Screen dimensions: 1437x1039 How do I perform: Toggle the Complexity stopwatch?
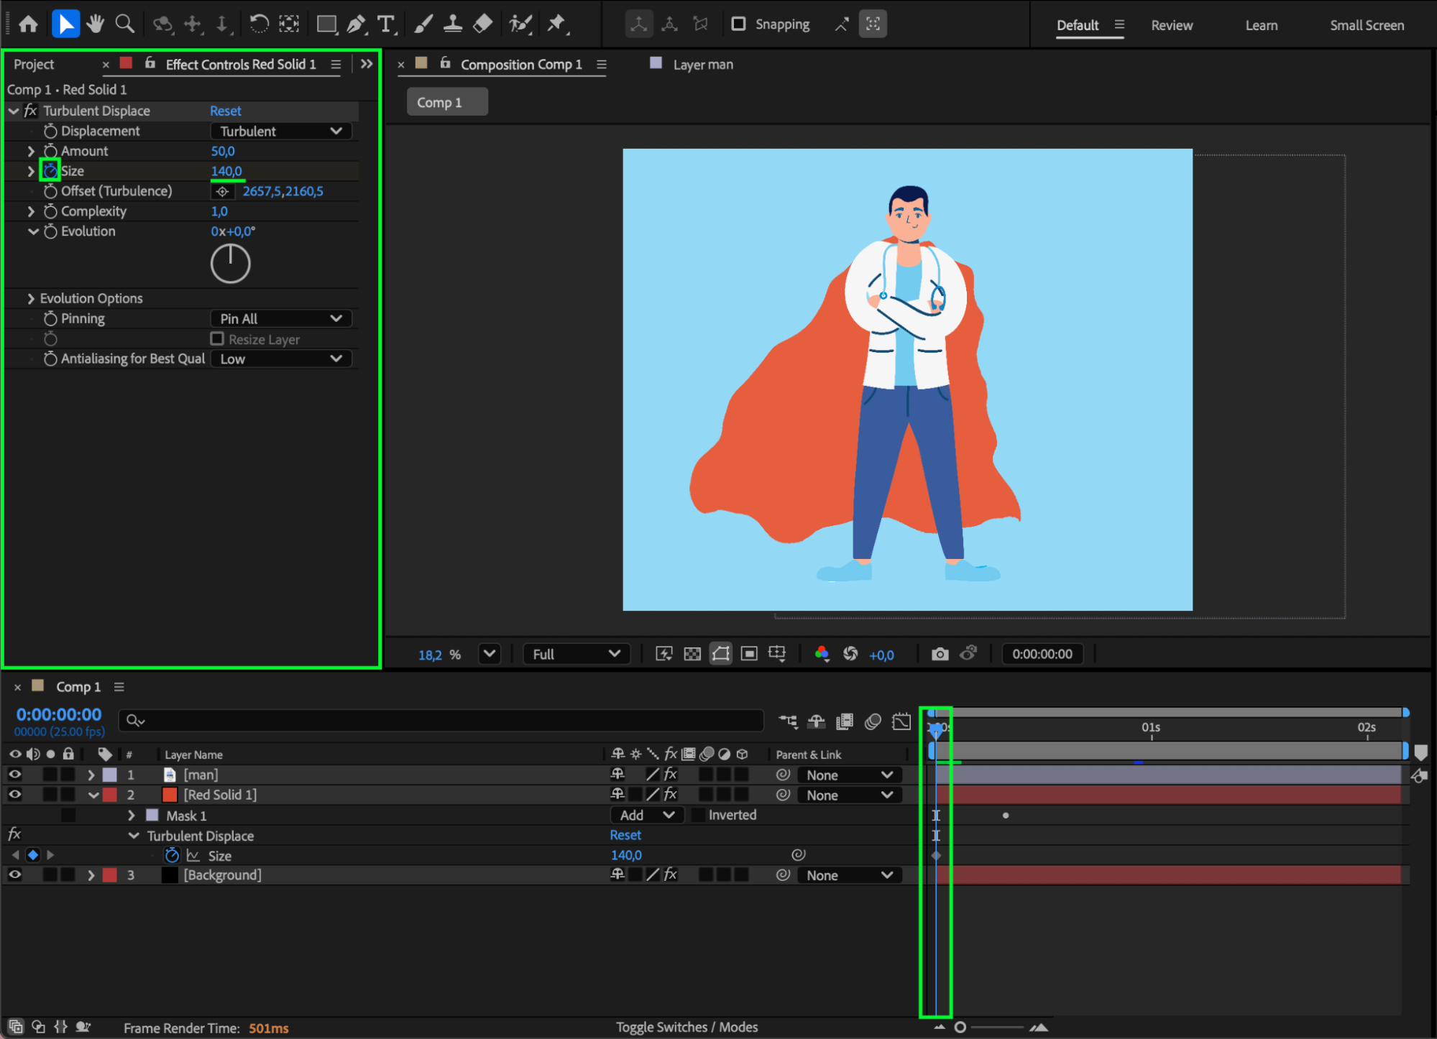[50, 211]
